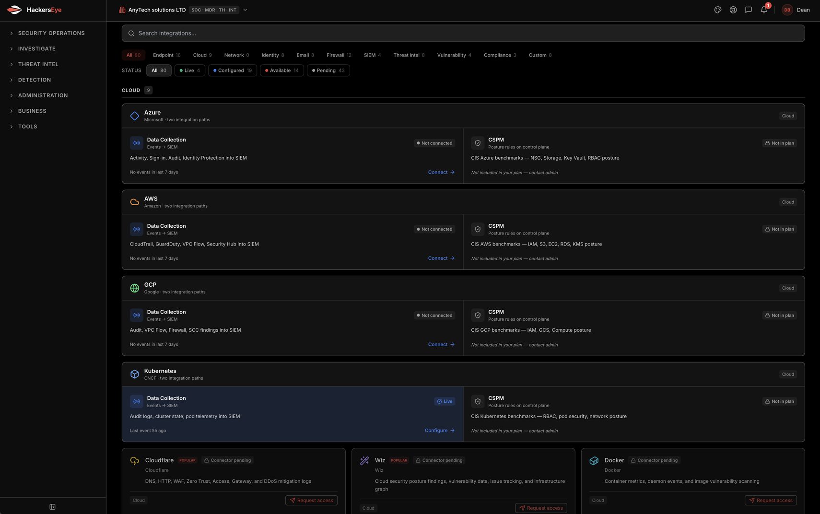Click the Kubernetes cube icon
Viewport: 820px width, 514px height.
tap(135, 374)
